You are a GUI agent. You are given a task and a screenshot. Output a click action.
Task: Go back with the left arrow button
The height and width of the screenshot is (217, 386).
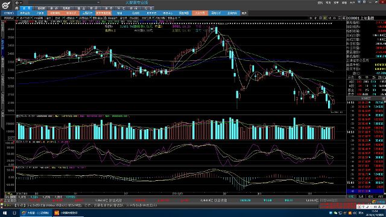(x=17, y=2)
